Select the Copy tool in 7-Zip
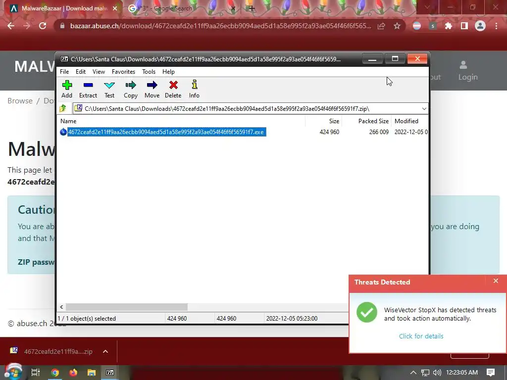The height and width of the screenshot is (380, 507). [131, 89]
